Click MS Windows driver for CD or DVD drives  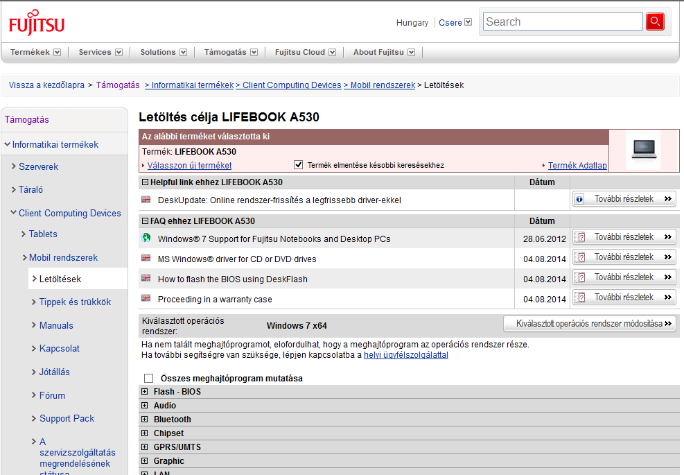coord(237,259)
